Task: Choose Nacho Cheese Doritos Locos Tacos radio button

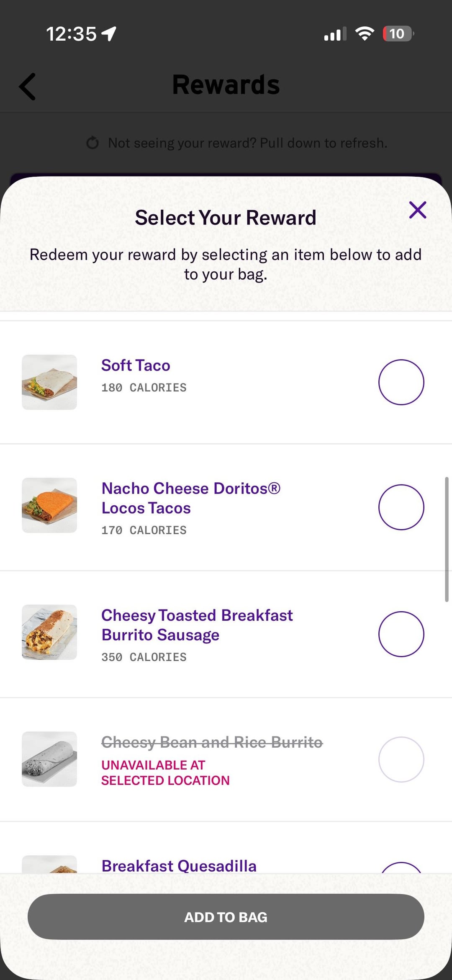Action: 401,507
